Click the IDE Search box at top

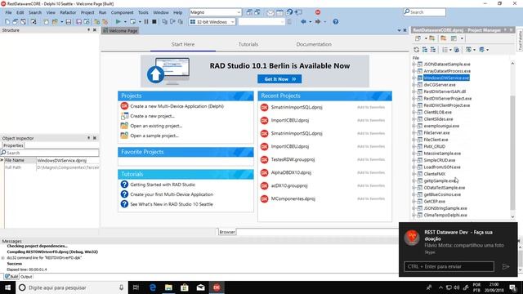pyautogui.click(x=425, y=12)
